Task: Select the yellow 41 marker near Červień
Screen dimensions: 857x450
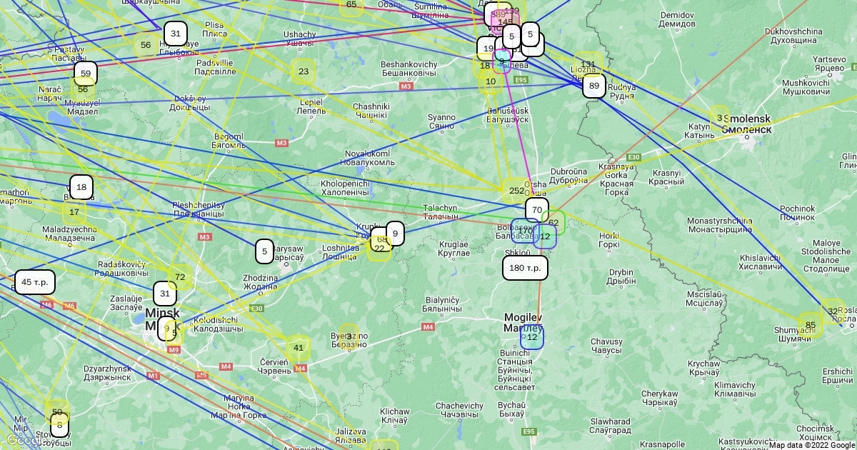Action: (x=299, y=349)
